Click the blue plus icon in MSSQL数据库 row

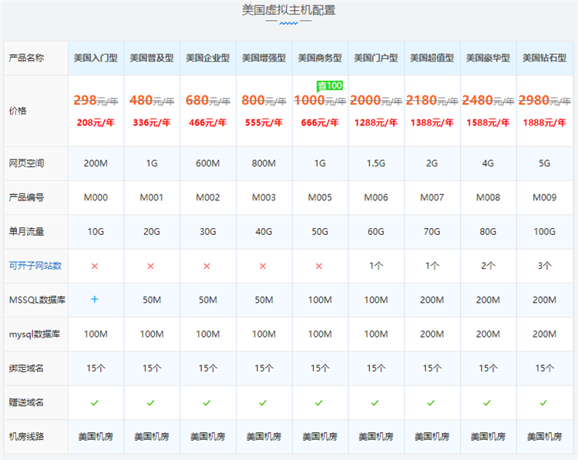(95, 299)
